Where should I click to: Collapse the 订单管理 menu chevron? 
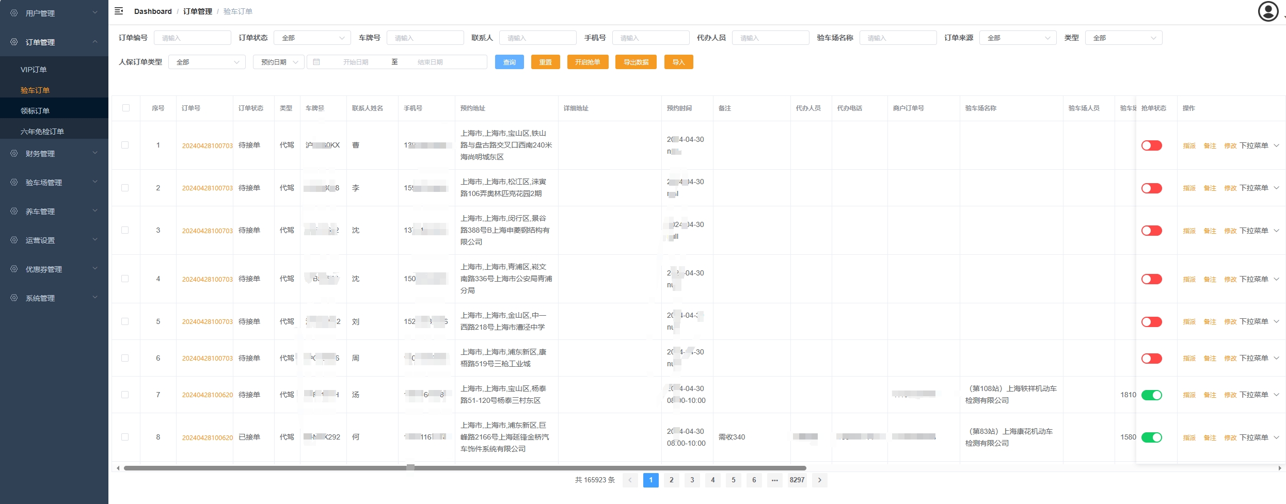pyautogui.click(x=95, y=41)
